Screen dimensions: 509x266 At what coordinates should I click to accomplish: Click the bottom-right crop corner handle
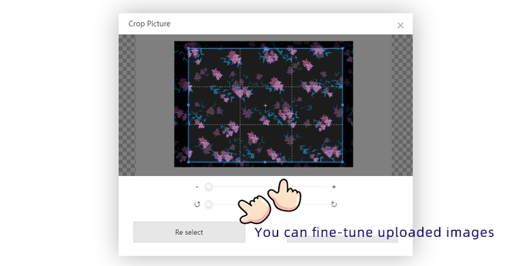[x=343, y=162]
